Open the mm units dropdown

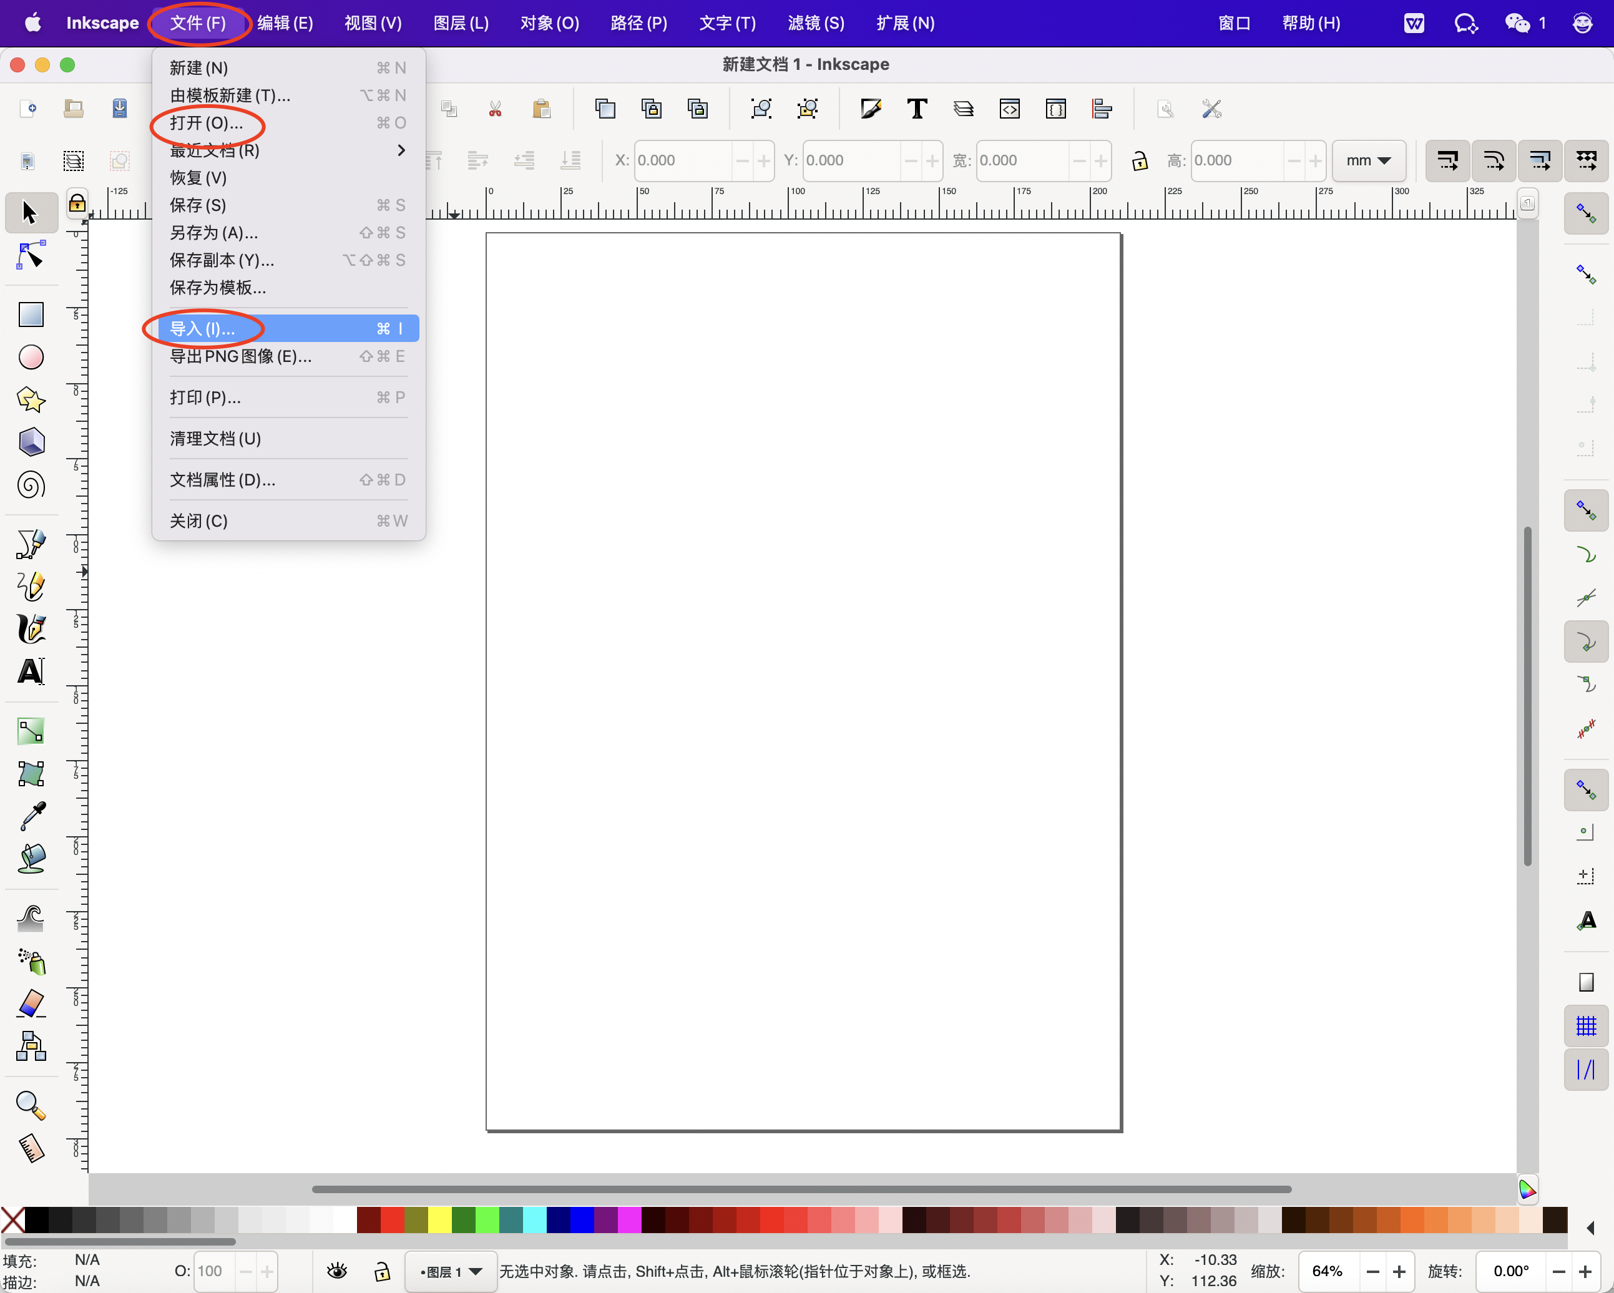pos(1369,160)
